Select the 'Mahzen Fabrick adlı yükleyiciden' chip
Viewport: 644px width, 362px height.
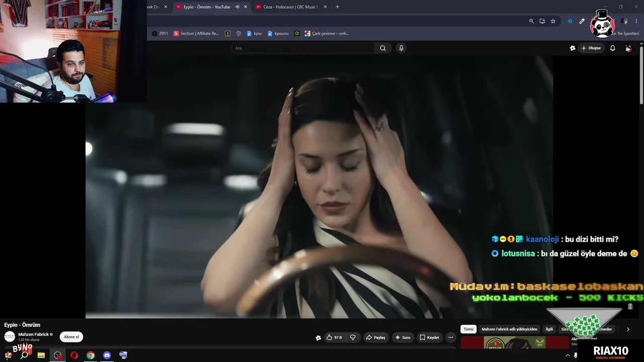[509, 329]
